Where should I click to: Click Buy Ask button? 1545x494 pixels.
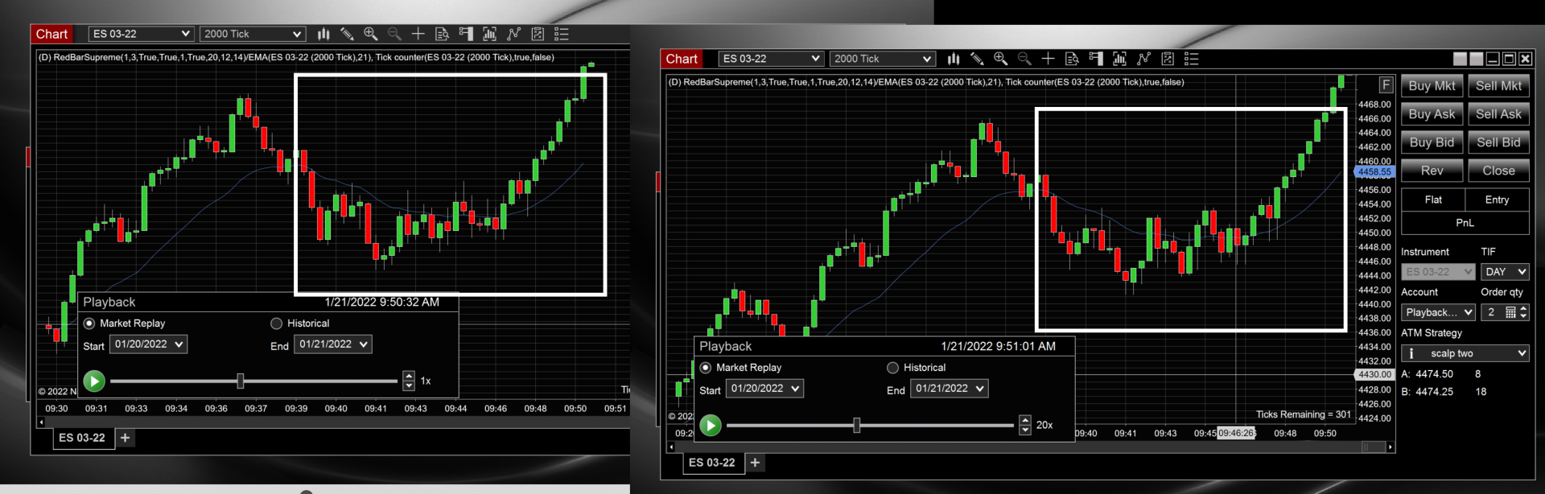pyautogui.click(x=1432, y=114)
